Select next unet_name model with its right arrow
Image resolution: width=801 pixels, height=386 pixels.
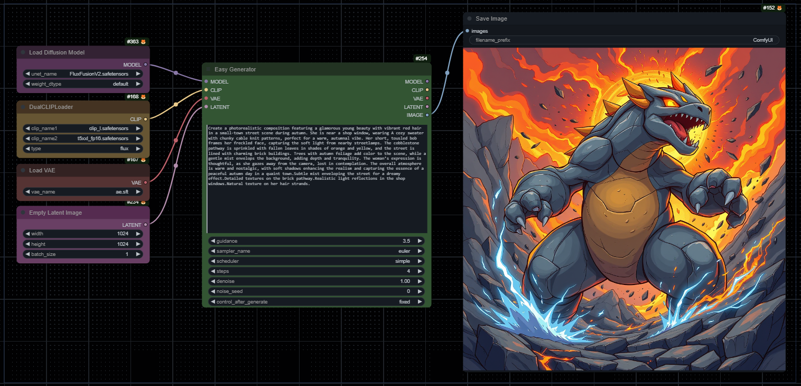[x=138, y=74]
